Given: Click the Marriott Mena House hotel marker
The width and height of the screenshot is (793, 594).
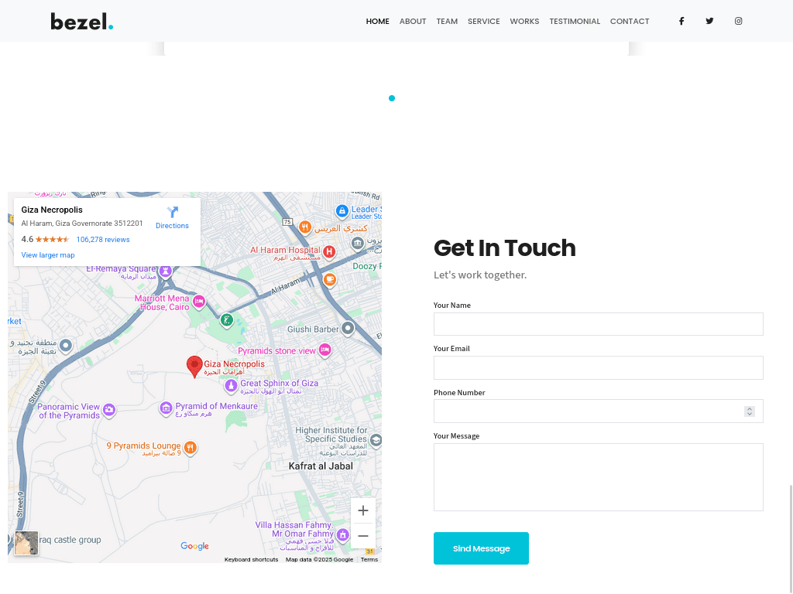Looking at the screenshot, I should tap(199, 302).
